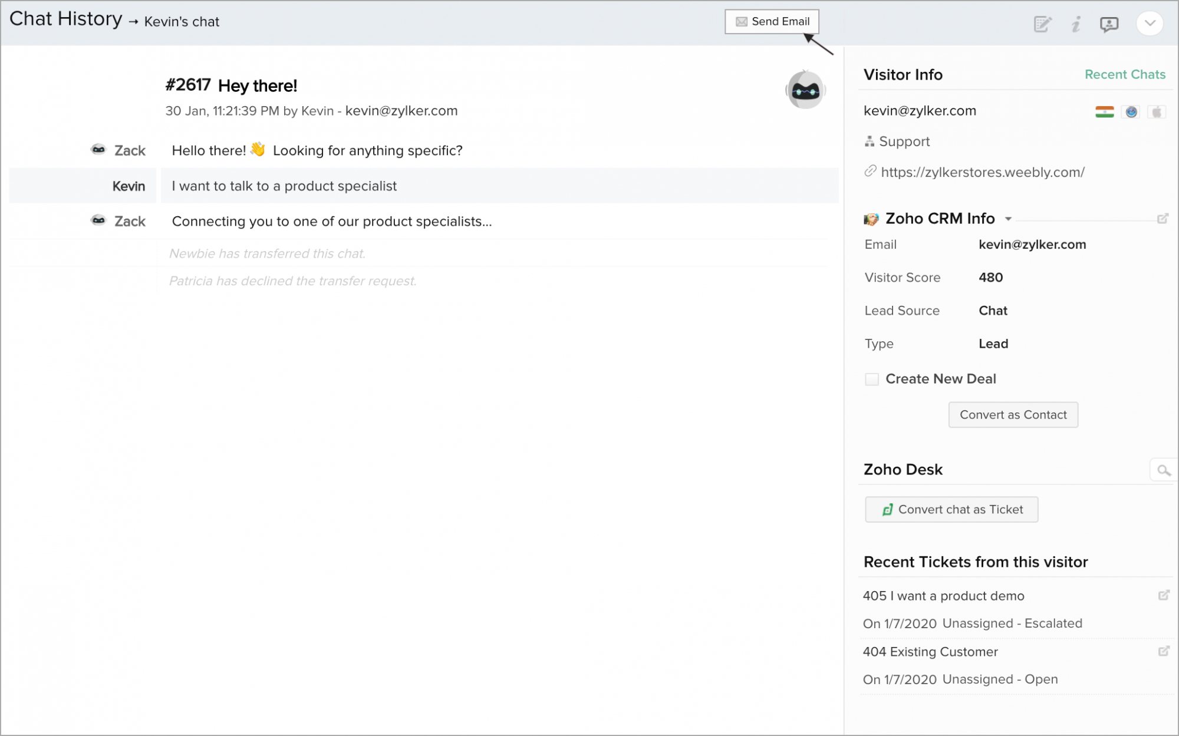This screenshot has width=1179, height=736.
Task: Open the zylkerstores.weebly.com link
Action: pyautogui.click(x=982, y=172)
